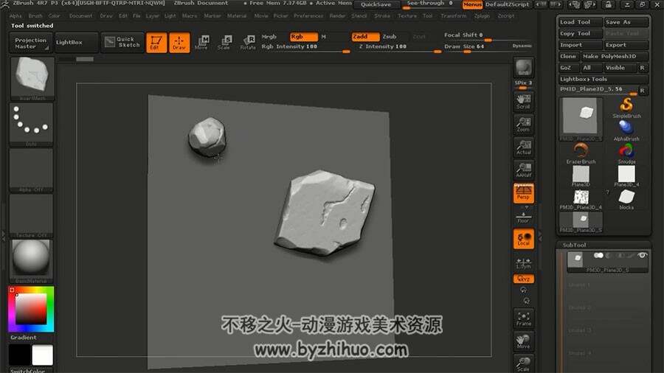The width and height of the screenshot is (664, 373).
Task: Toggle the Menus button
Action: 472,4
